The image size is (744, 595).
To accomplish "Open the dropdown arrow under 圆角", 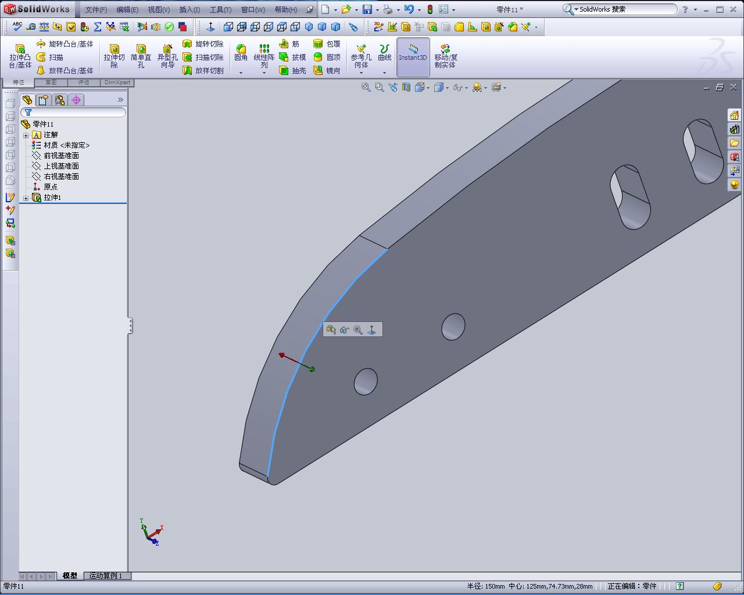I will (241, 73).
